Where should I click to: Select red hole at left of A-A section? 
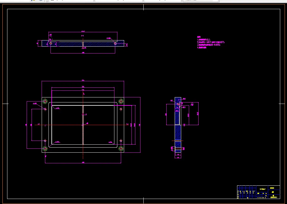tap(51, 43)
